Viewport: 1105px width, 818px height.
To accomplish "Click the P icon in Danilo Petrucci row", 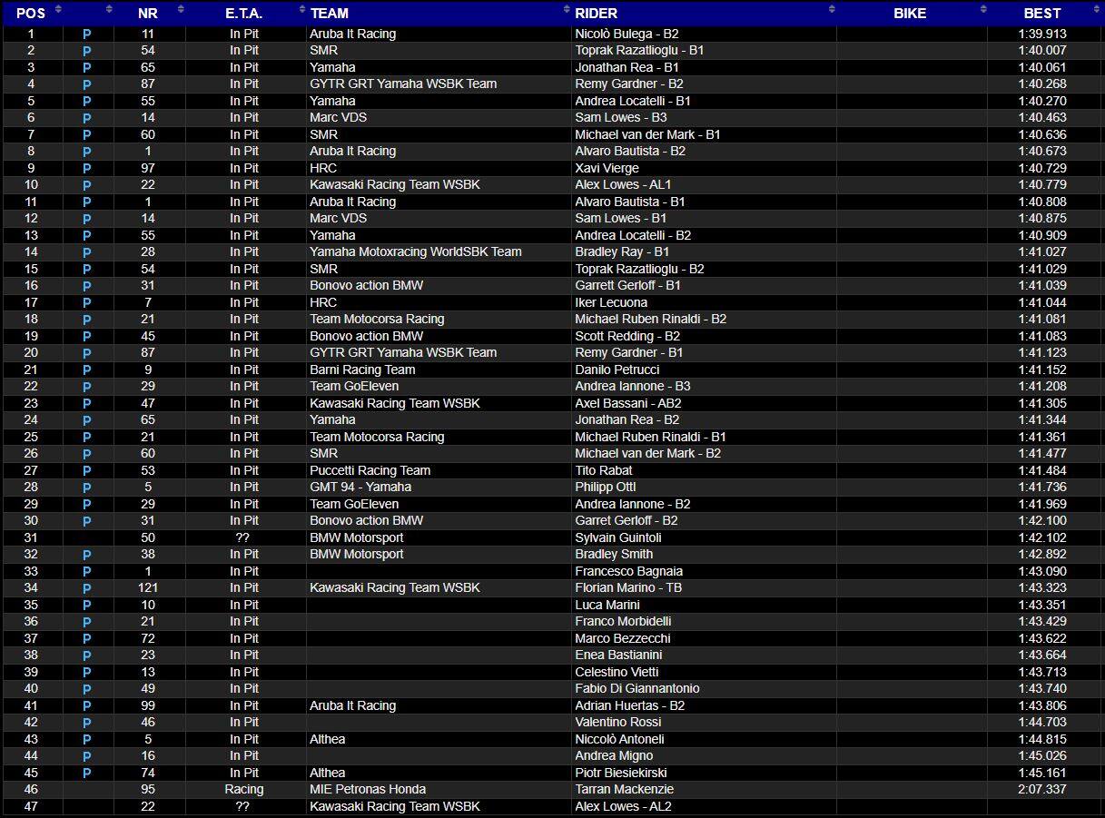I will click(x=87, y=370).
